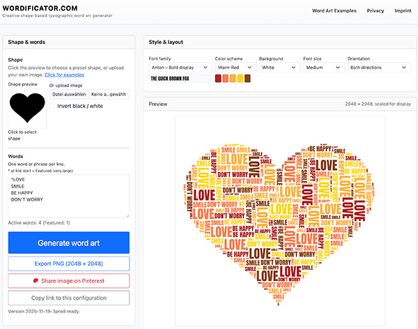Click the Pinterest icon in share button
This screenshot has width=418, height=329.
(x=36, y=281)
